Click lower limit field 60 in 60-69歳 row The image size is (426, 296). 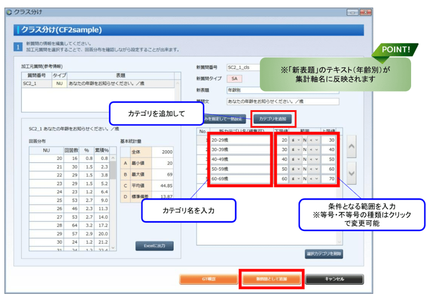(x=282, y=179)
